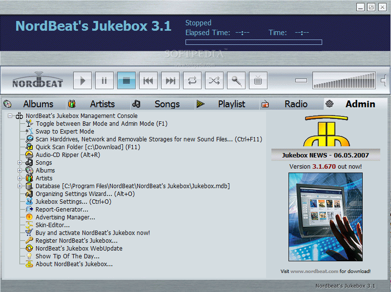This screenshot has width=391, height=292.
Task: Select 'Quick Scan Folder [c:\Download] (F11)'
Action: click(88, 147)
